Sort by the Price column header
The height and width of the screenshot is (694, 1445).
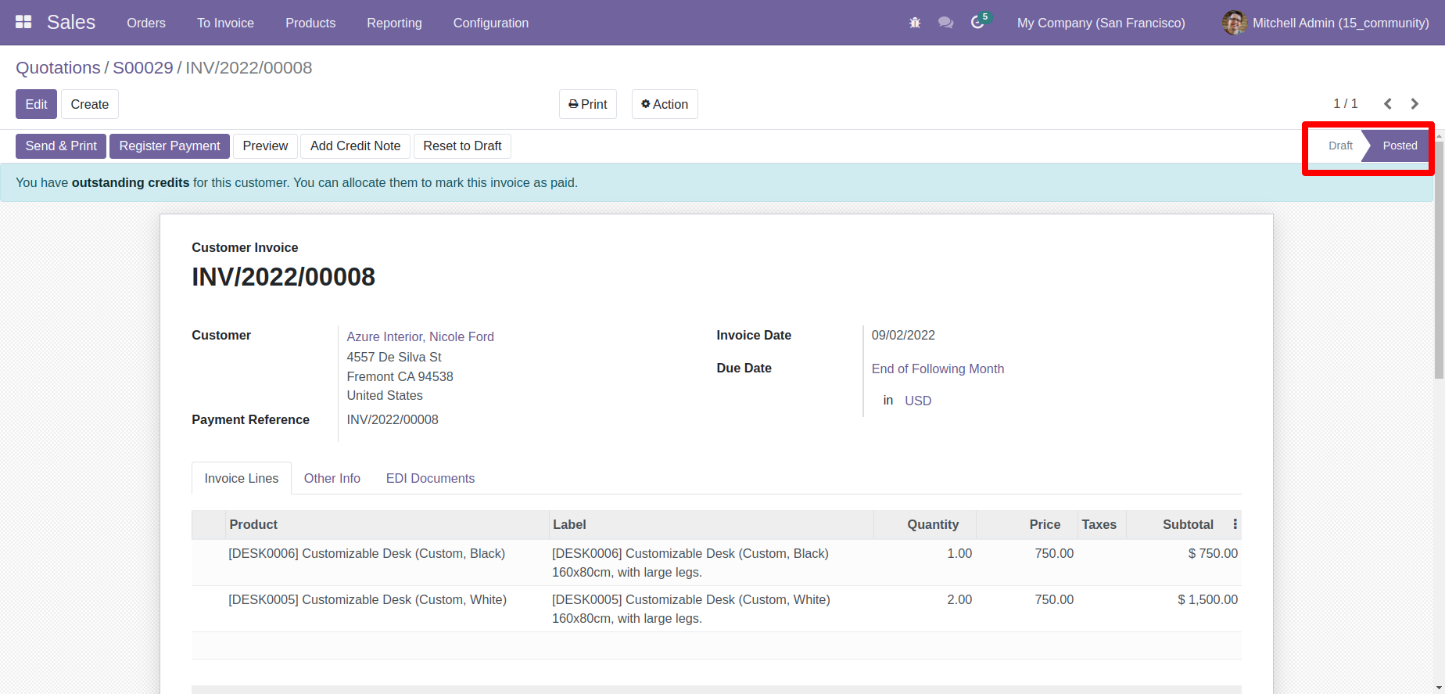(1027, 524)
